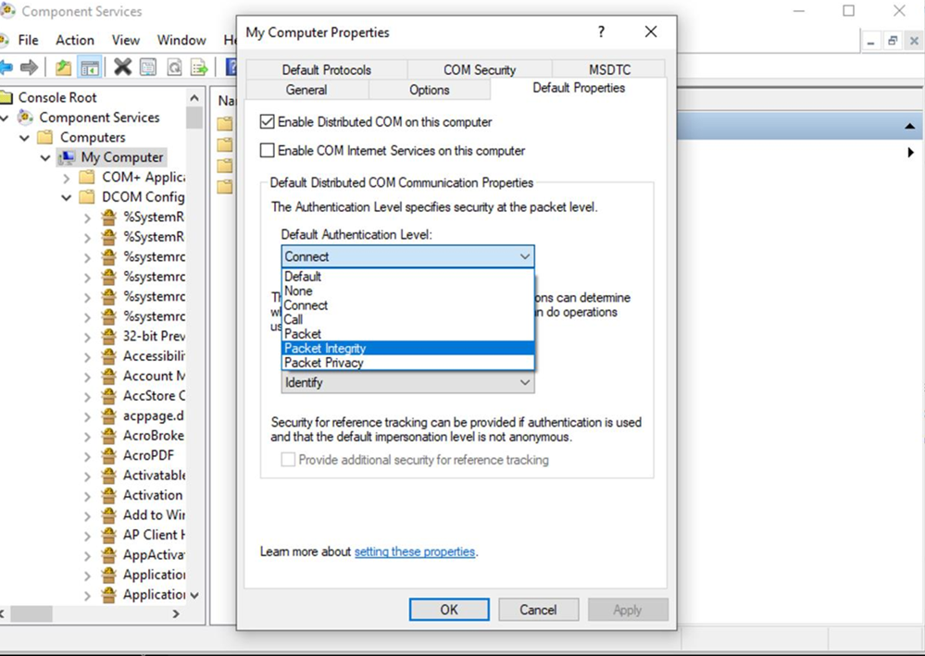Click the My Computer monitor icon
Viewport: 925px width, 656px height.
(x=67, y=157)
